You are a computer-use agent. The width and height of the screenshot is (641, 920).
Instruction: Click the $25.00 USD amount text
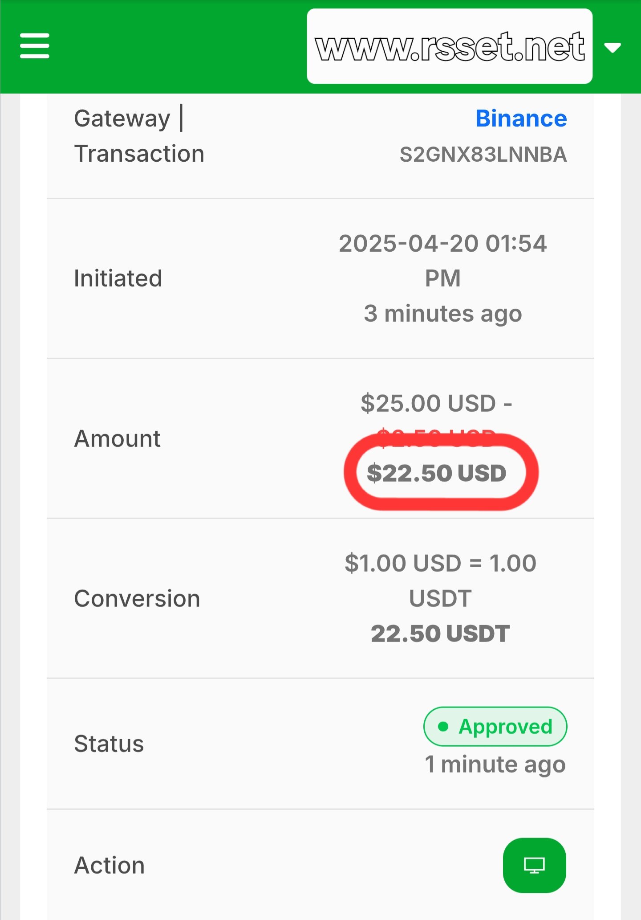point(428,403)
